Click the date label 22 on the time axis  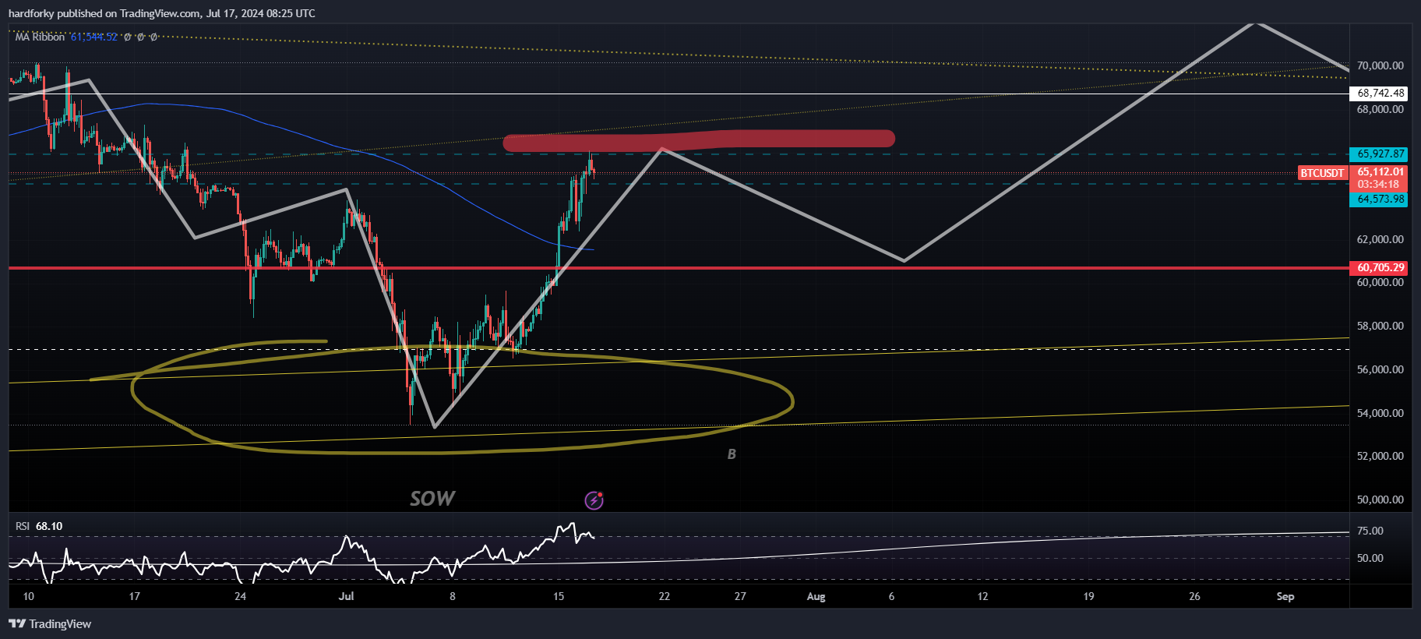pos(665,597)
